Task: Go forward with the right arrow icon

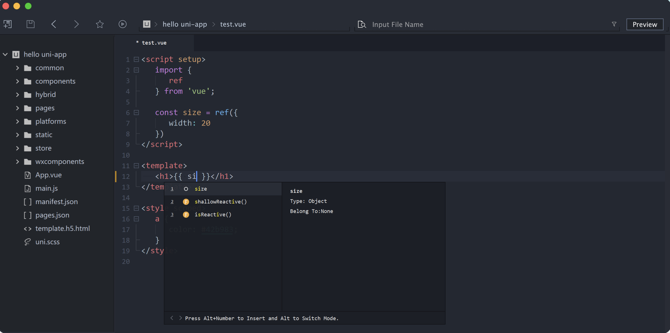Action: (76, 24)
